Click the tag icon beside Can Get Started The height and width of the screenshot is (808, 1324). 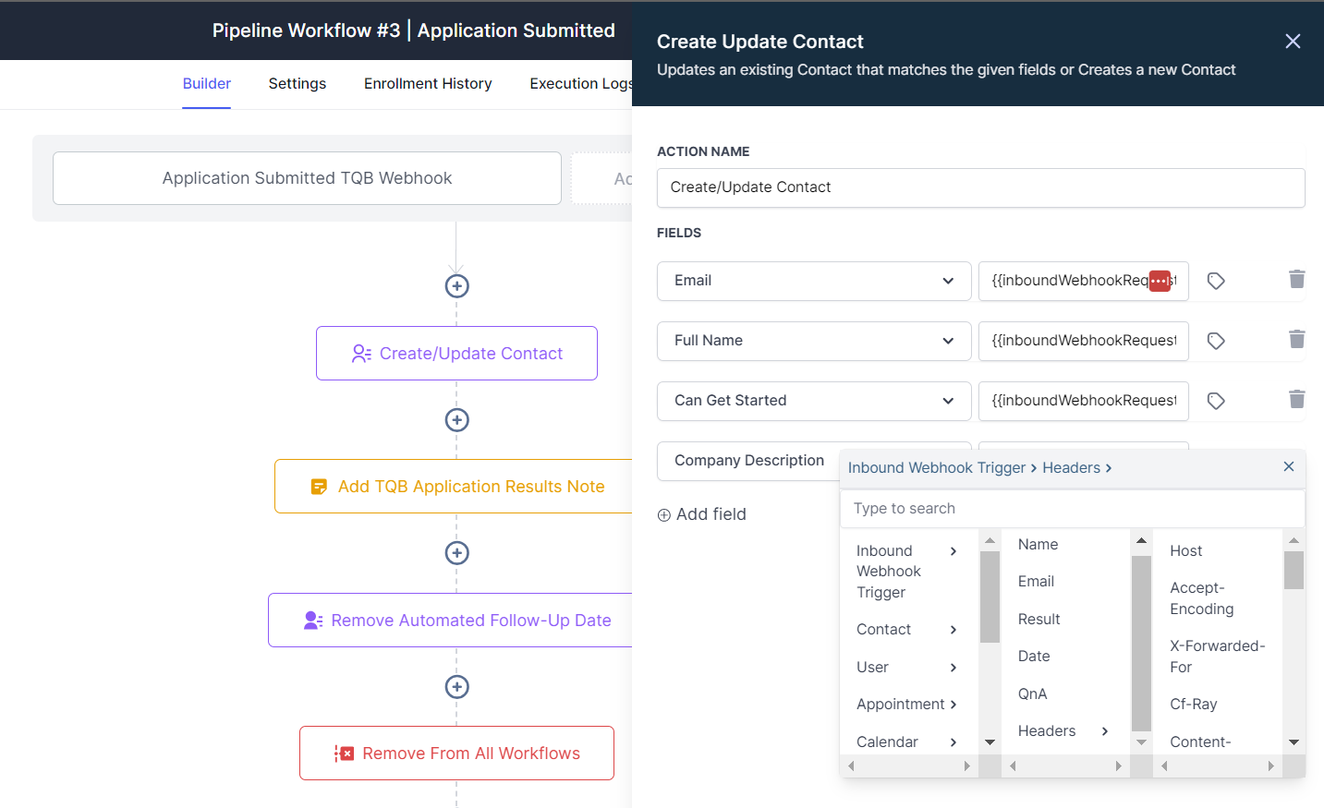pos(1216,401)
